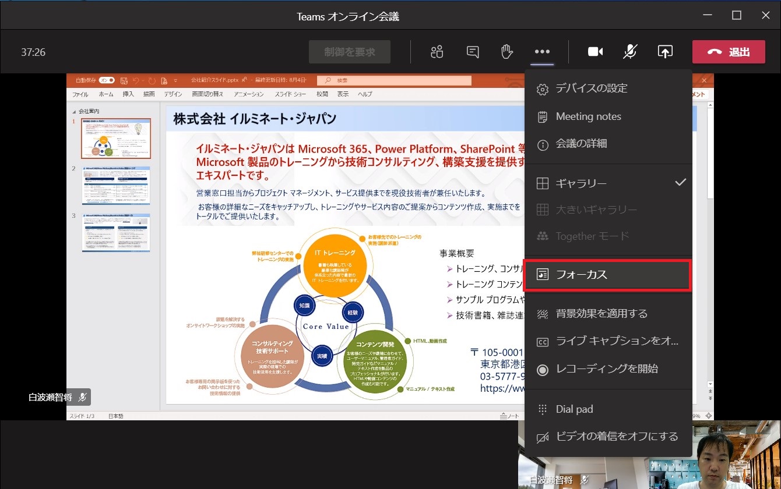
Task: Leave the meeting with 退出 button
Action: [729, 52]
